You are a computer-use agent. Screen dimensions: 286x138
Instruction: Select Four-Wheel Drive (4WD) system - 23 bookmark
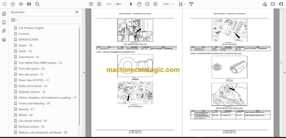coord(40,63)
